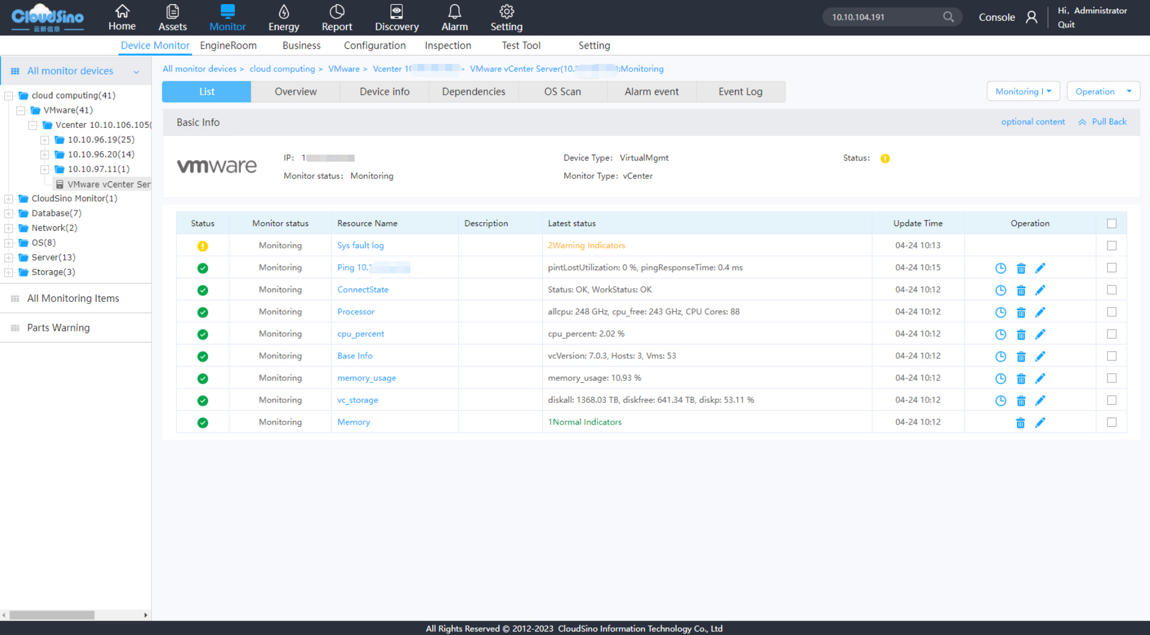Delete the Base Info monitor item
This screenshot has height=635, width=1150.
click(1021, 356)
